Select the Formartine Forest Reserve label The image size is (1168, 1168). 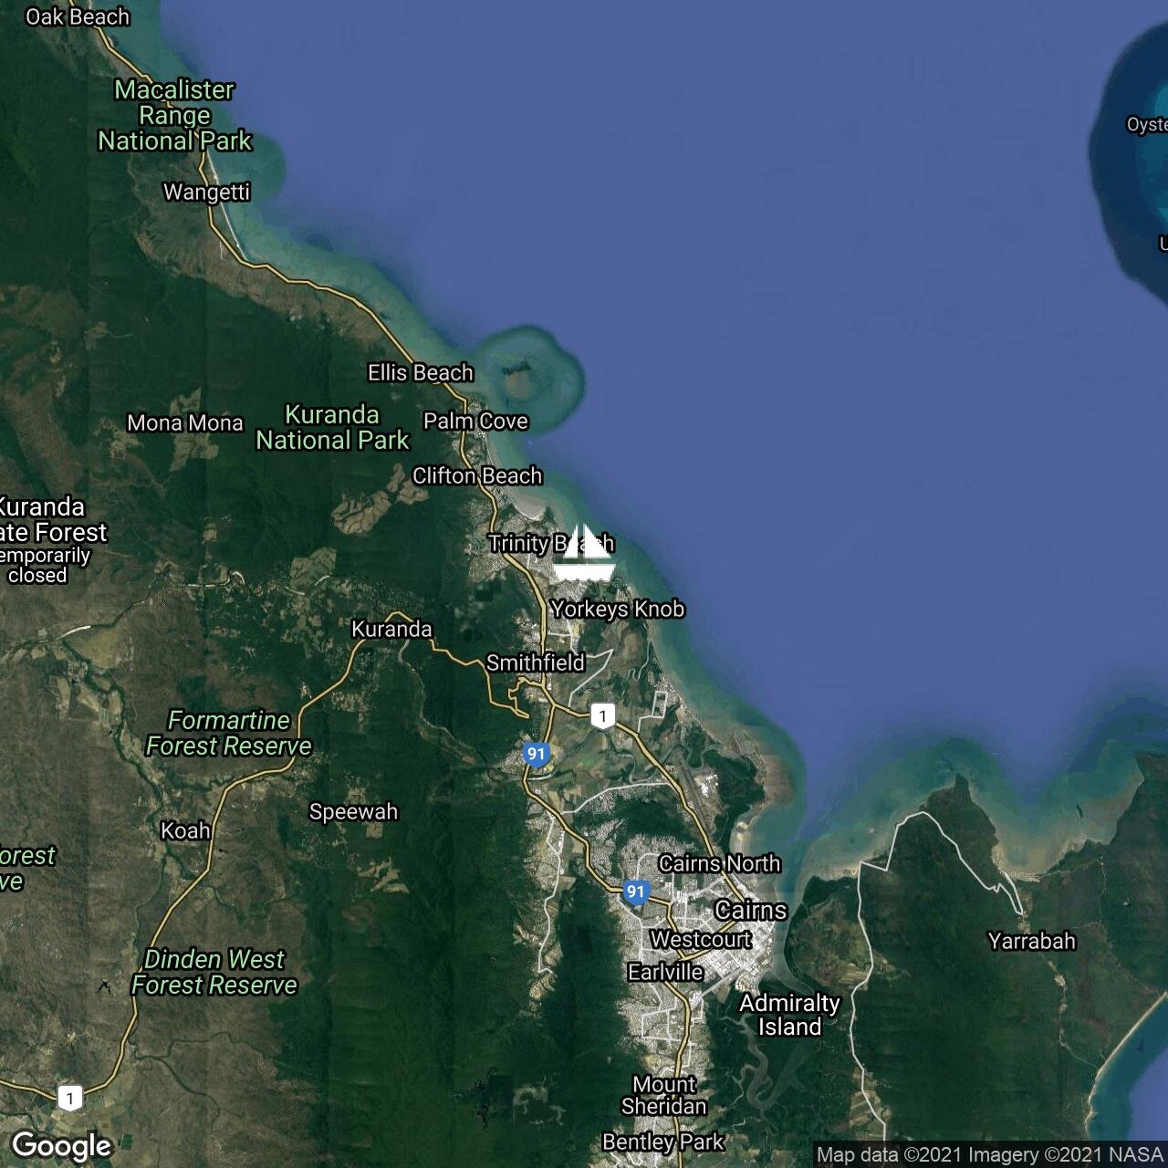(x=228, y=733)
